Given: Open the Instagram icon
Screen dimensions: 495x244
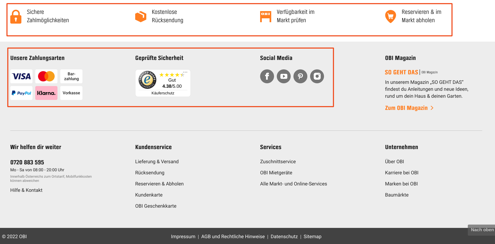Looking at the screenshot, I should 317,76.
